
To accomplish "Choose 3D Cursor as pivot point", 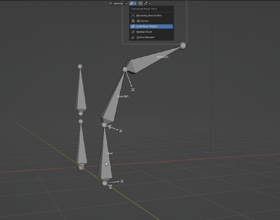I will click(x=152, y=21).
